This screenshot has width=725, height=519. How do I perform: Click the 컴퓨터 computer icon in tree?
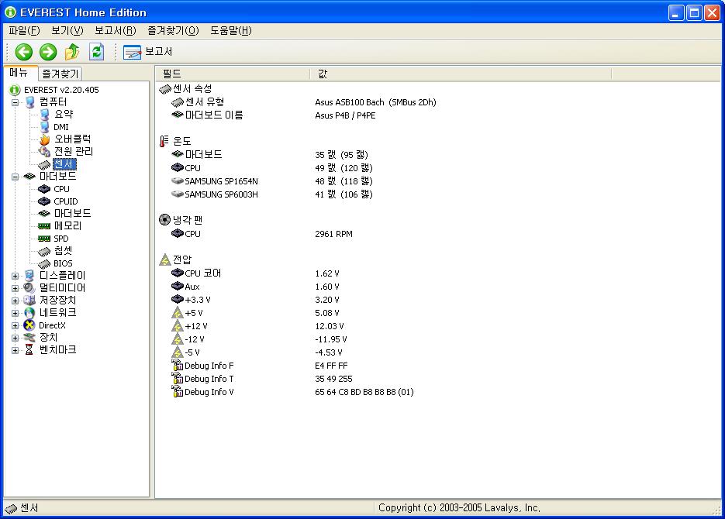30,102
